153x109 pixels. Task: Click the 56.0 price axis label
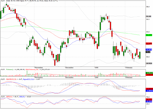click(148, 19)
